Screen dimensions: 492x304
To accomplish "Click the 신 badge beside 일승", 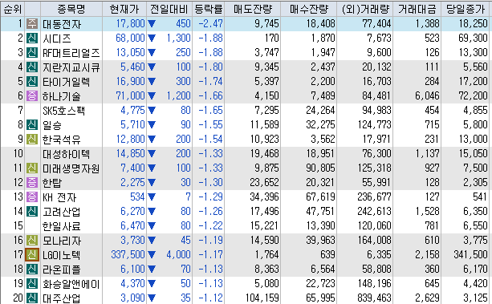I will point(31,125).
